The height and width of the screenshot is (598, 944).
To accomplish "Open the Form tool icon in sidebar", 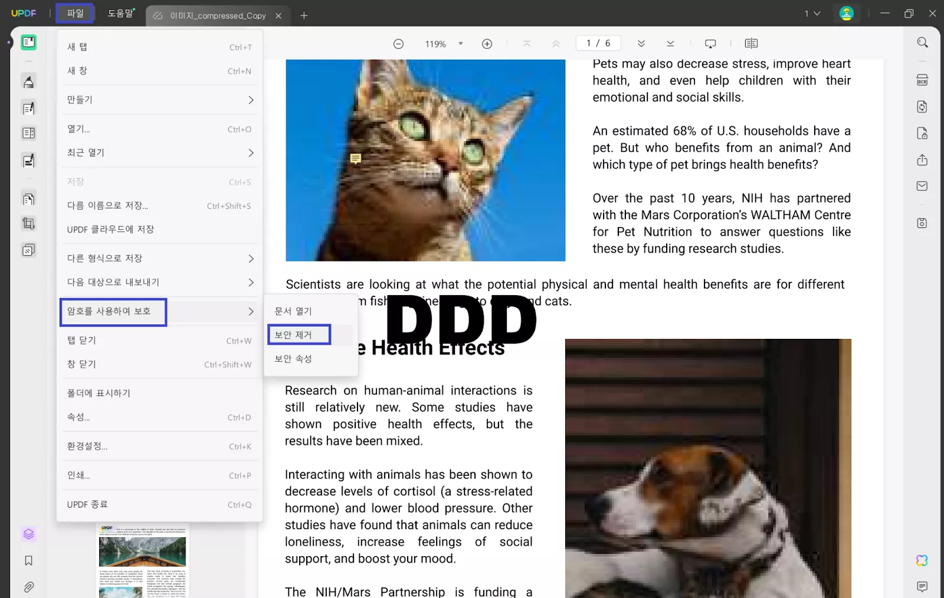I will point(28,160).
